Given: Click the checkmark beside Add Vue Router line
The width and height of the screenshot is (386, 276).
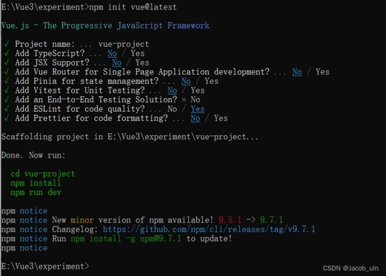Looking at the screenshot, I should click(x=7, y=71).
